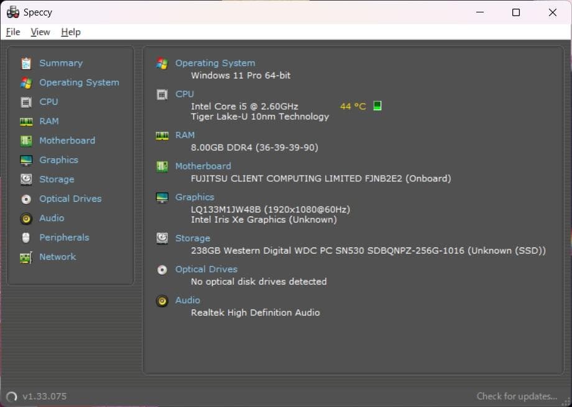Minimize the Speccy window
The height and width of the screenshot is (407, 572).
pos(480,12)
